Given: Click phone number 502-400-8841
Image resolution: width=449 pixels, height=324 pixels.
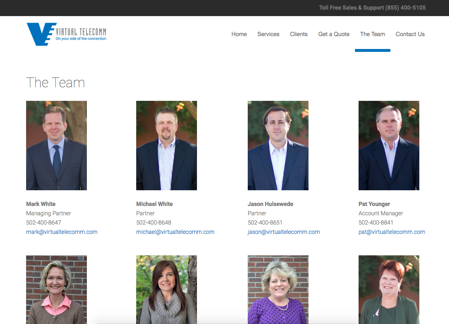Looking at the screenshot, I should [x=376, y=222].
